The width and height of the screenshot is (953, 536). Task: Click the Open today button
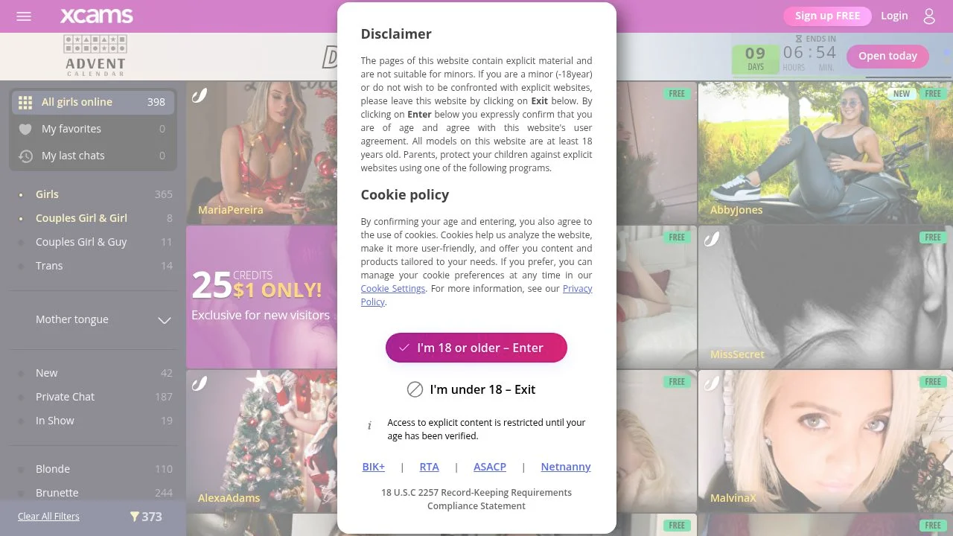pyautogui.click(x=887, y=56)
